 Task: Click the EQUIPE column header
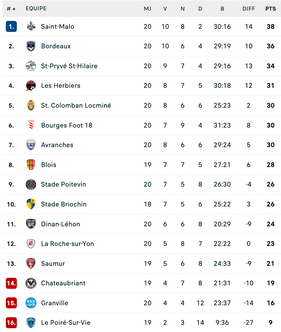36,9
